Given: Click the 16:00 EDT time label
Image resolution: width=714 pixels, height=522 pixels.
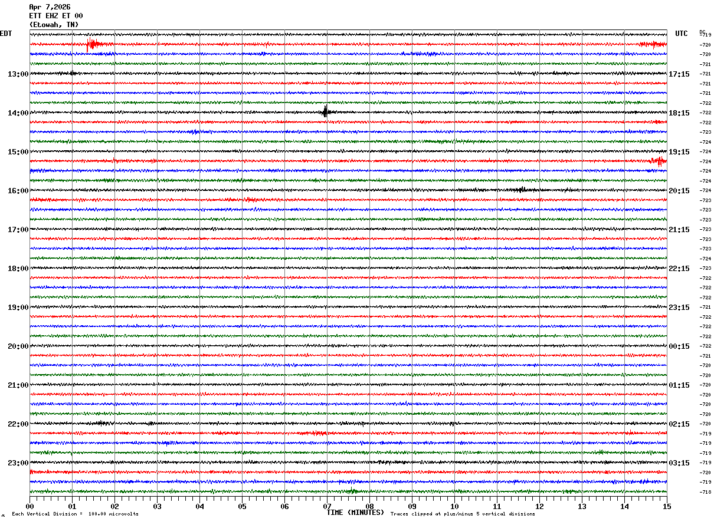Looking at the screenshot, I should [18, 191].
